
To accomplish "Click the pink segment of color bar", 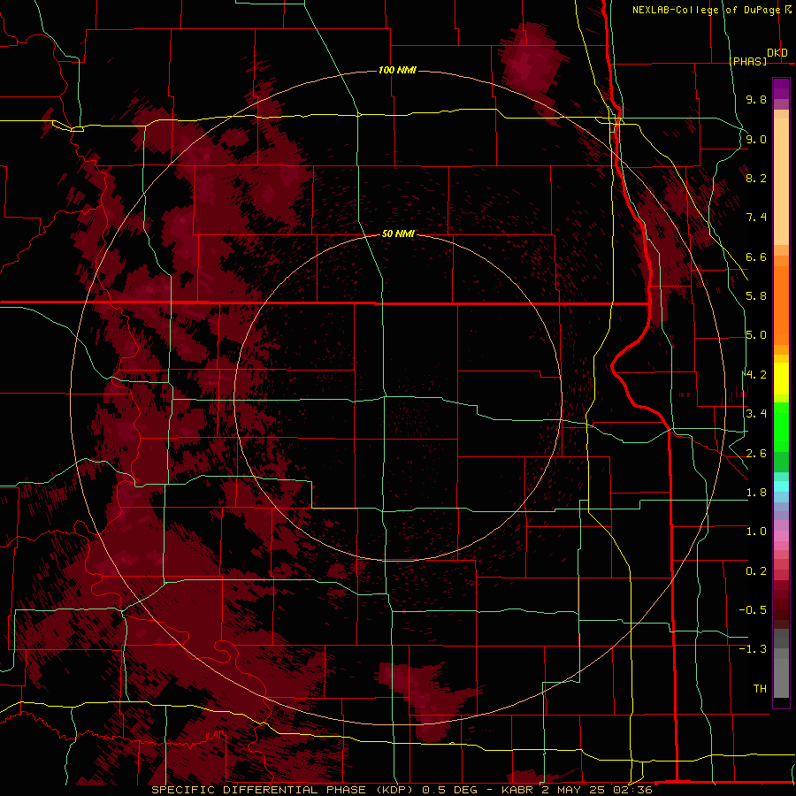I will tap(781, 536).
